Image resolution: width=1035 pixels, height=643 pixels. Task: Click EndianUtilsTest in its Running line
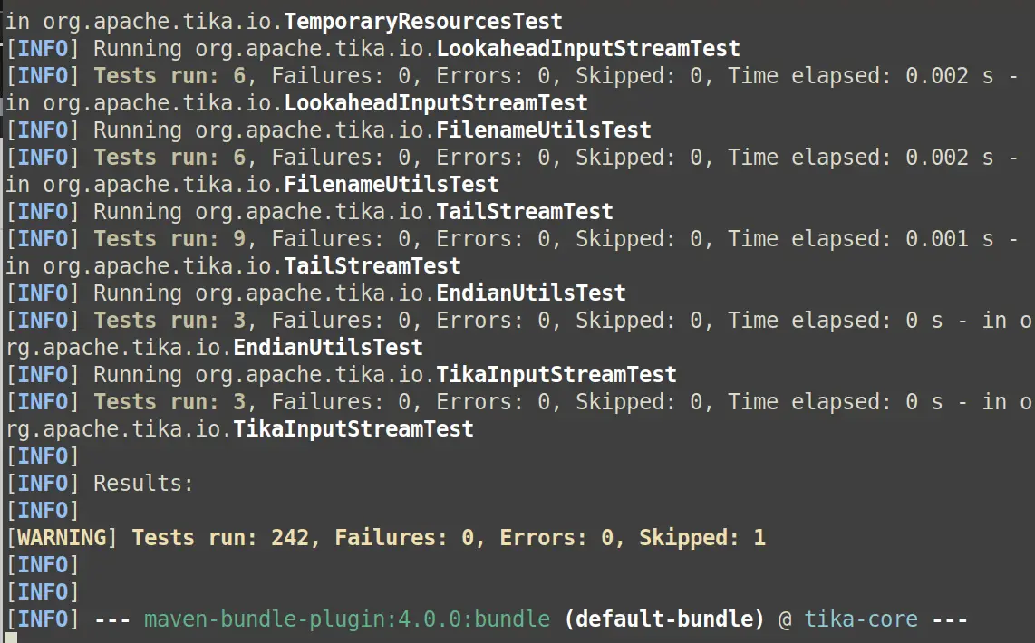click(x=531, y=293)
